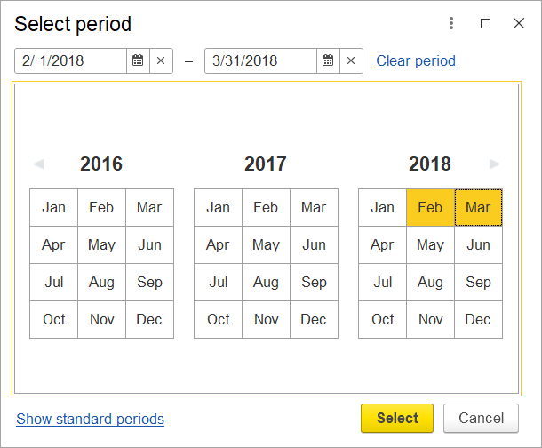Open the three-dot more options menu
This screenshot has height=448, width=542.
(x=451, y=23)
